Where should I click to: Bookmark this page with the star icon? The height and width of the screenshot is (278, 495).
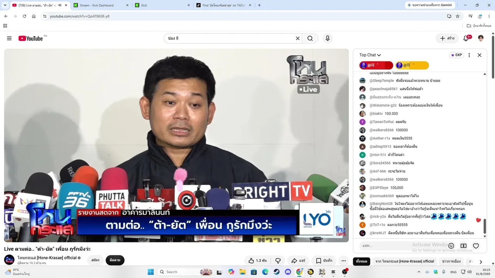point(457,16)
